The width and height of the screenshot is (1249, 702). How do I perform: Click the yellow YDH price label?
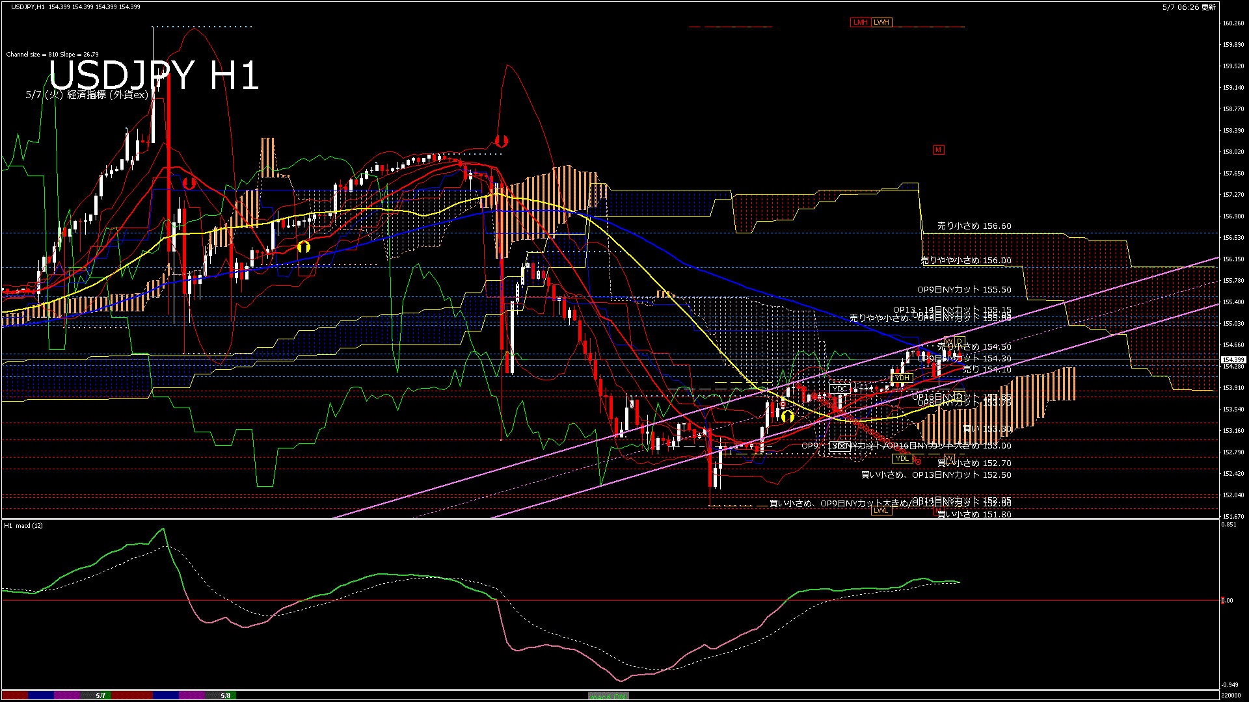(902, 378)
